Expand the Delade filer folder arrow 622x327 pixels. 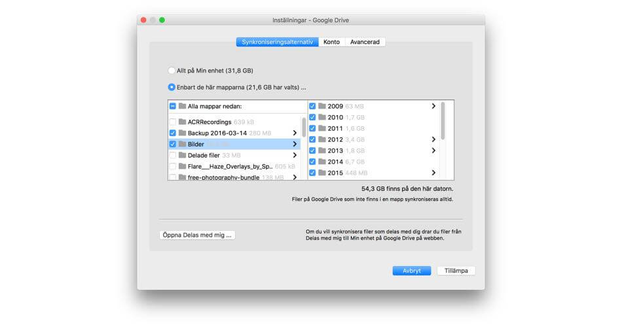(295, 155)
